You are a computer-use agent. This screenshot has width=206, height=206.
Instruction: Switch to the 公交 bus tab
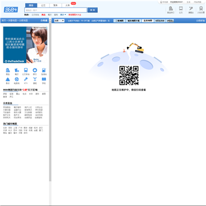click(x=43, y=5)
